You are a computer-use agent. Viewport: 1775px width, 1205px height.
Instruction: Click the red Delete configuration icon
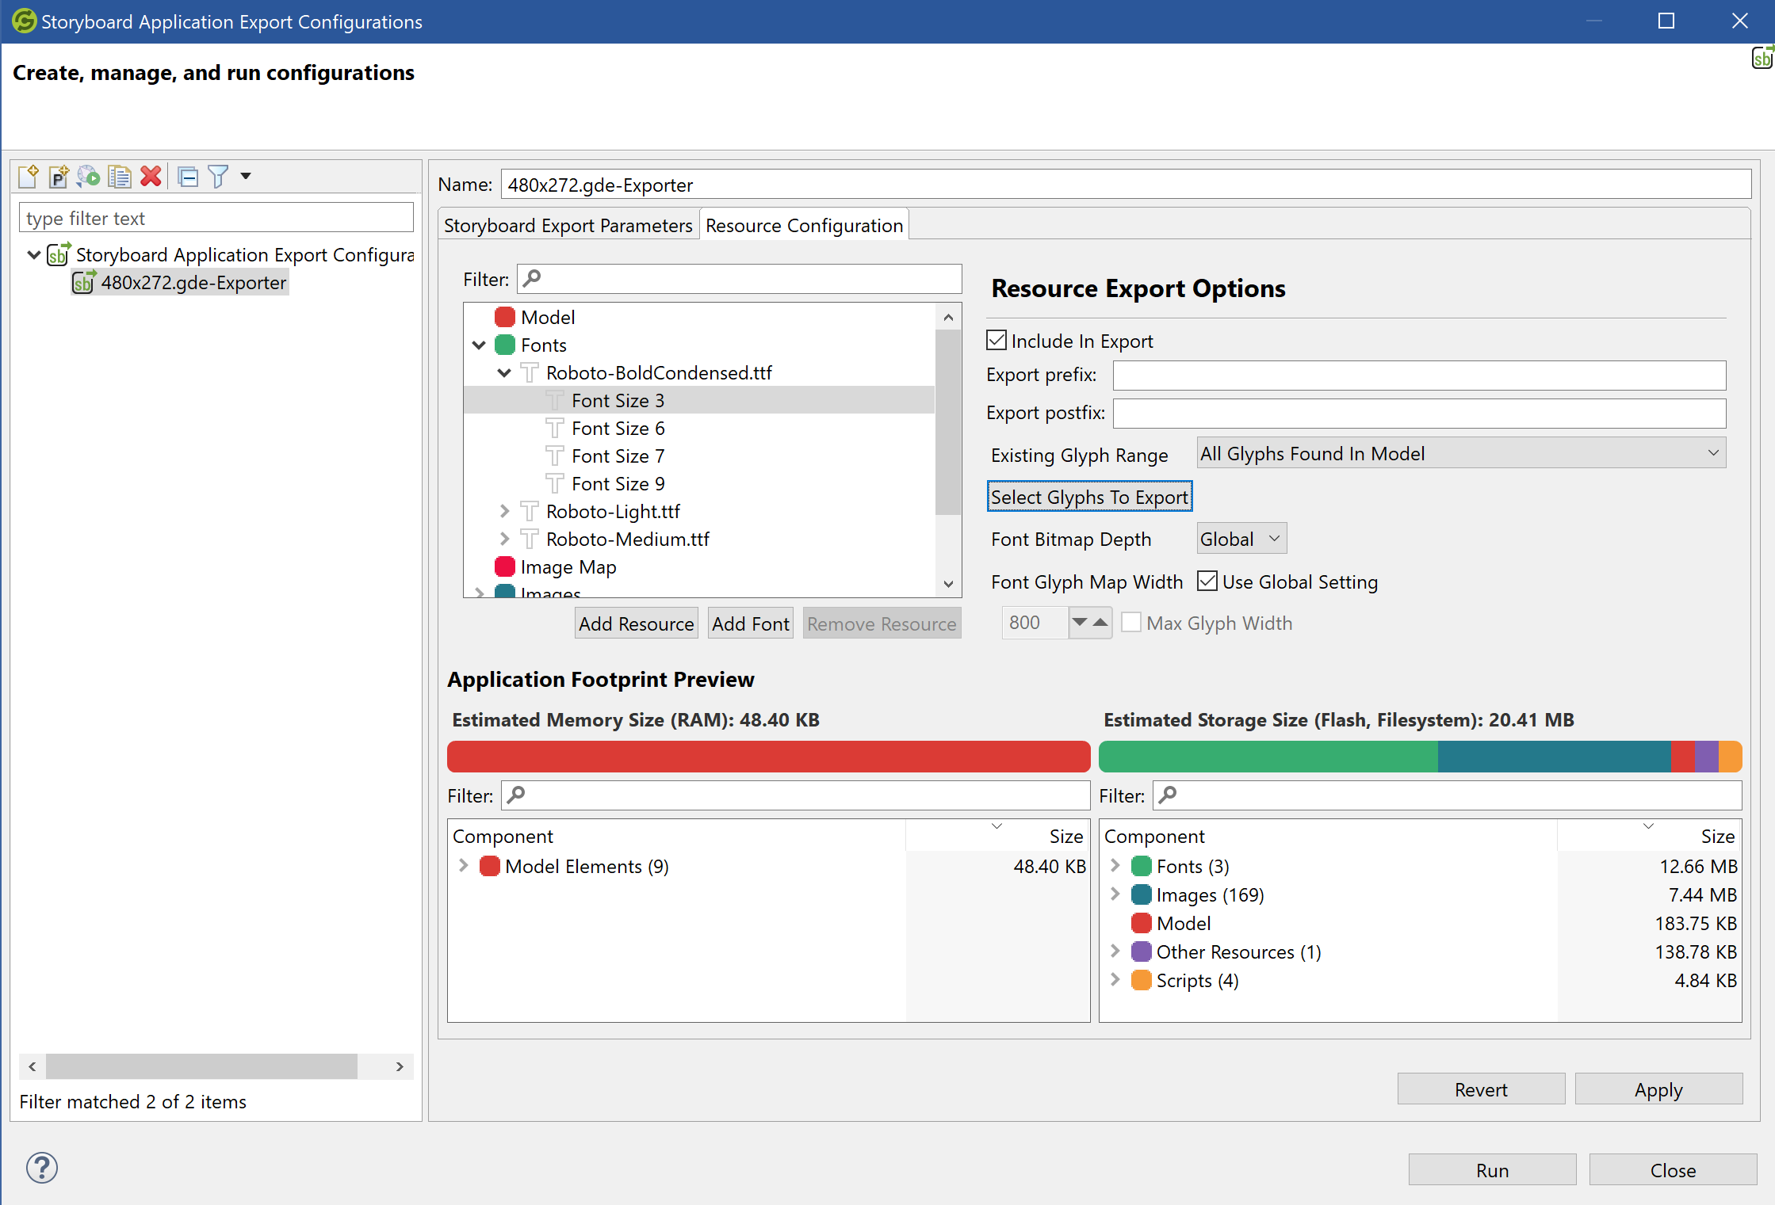[x=151, y=176]
